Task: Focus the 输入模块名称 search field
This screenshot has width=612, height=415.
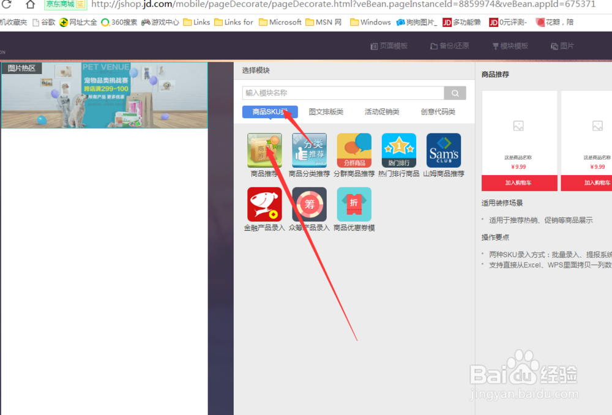Action: [x=343, y=93]
